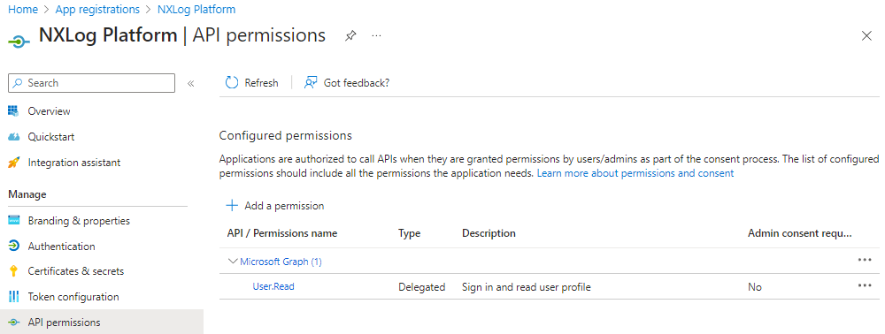Collapse the sidebar menu with double chevron
Screen dimensions: 885x334
(x=191, y=83)
